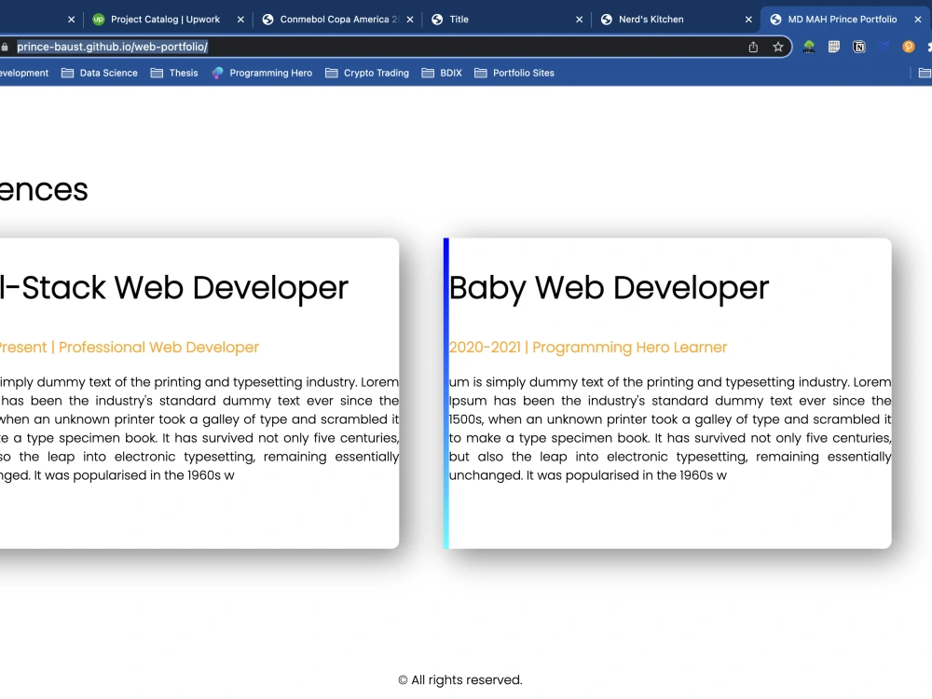The image size is (932, 699).
Task: Click the lock icon beside the URL
Action: 5,47
